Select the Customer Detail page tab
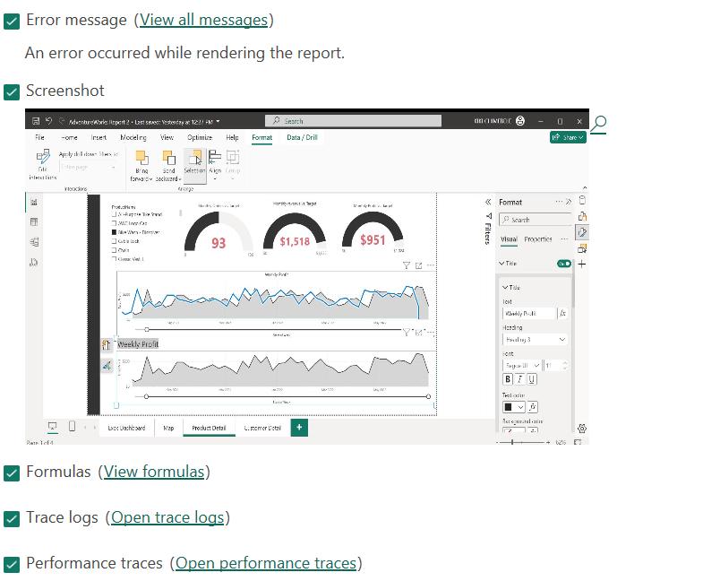 click(262, 428)
